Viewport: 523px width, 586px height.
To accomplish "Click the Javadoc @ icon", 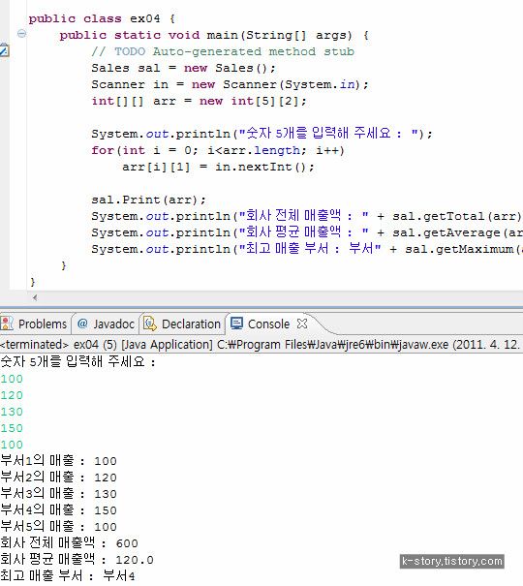I will [82, 324].
